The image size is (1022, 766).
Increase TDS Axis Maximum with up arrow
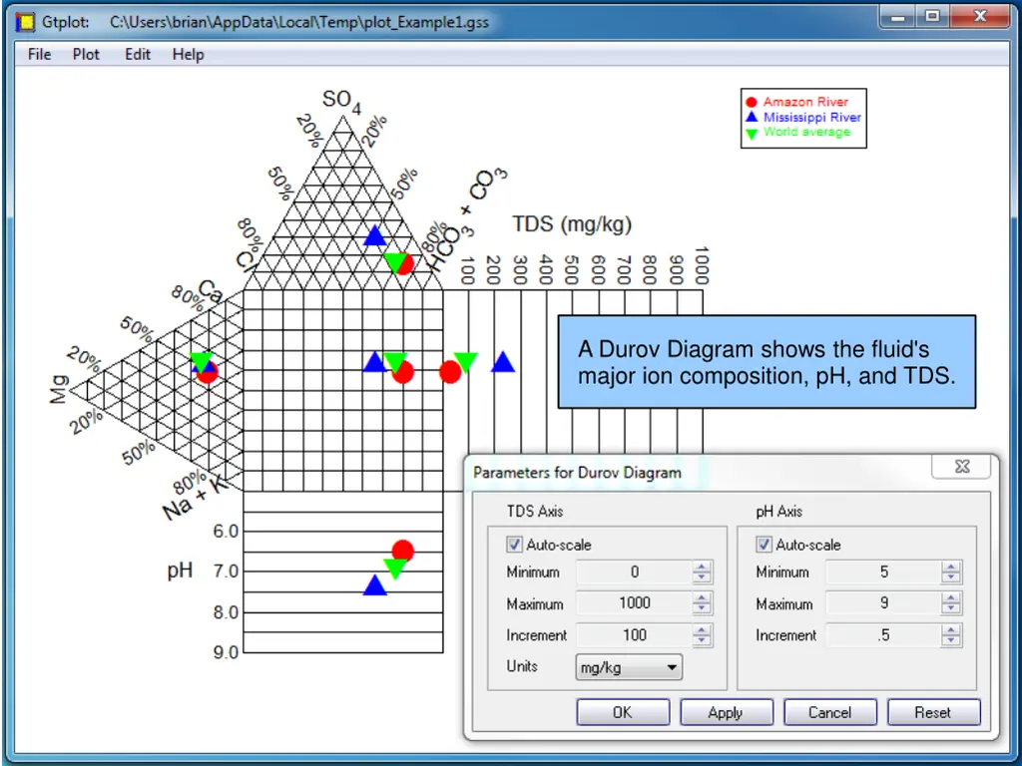coord(703,598)
